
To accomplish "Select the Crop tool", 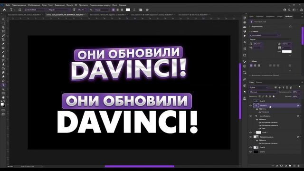I will [x=3, y=39].
